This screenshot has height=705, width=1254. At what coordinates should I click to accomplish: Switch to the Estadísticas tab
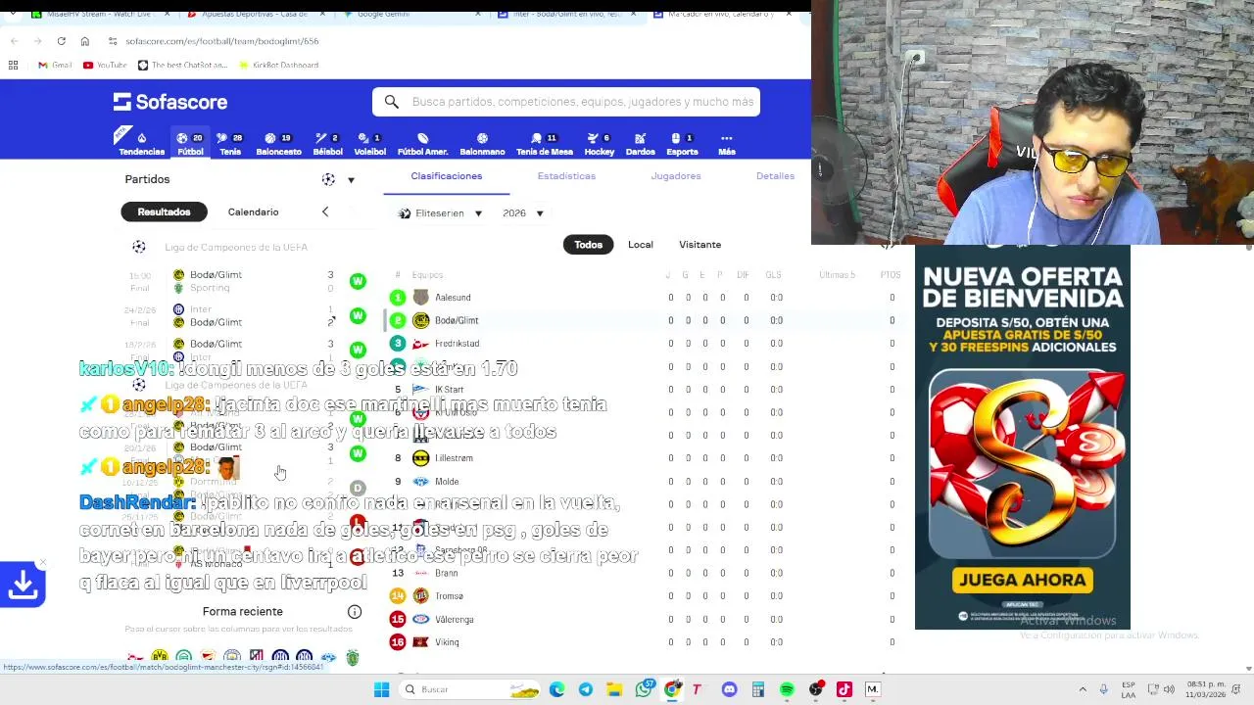click(566, 176)
